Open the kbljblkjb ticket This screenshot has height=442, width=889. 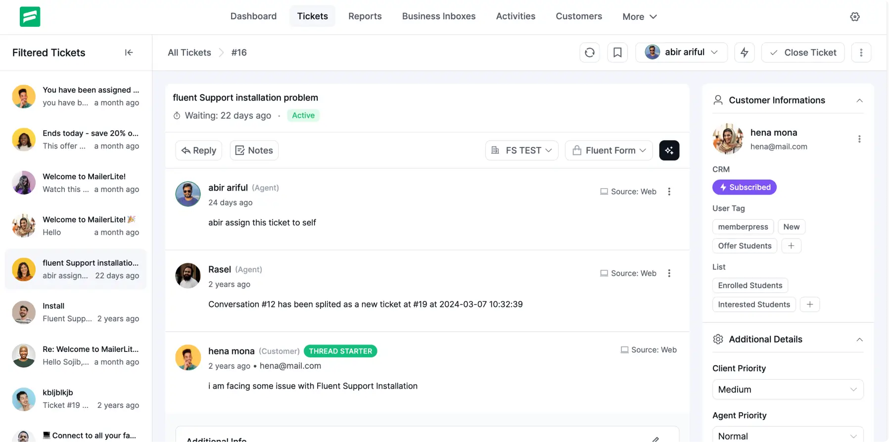click(x=76, y=399)
